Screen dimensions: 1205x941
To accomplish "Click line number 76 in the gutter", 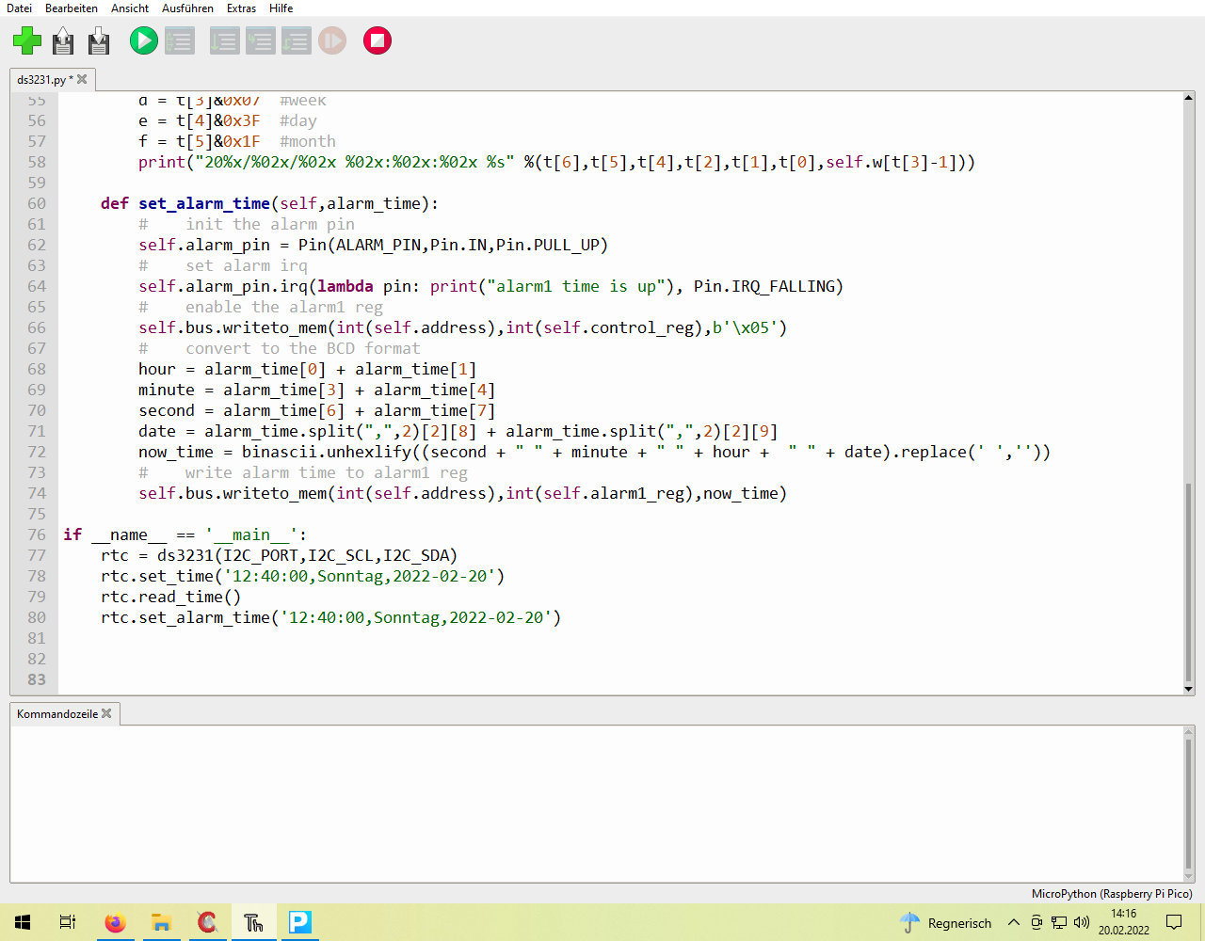I will click(36, 534).
